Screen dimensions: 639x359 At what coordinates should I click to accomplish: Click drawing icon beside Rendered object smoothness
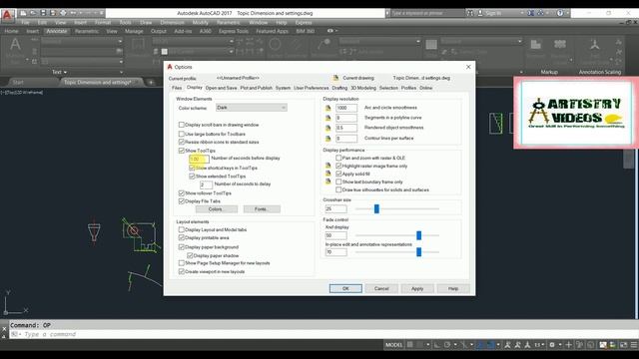328,129
